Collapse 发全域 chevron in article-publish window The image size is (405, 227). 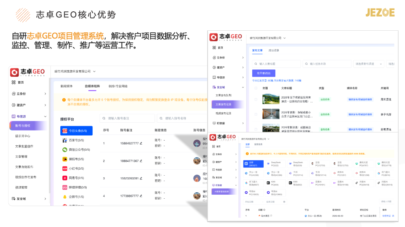tap(243, 87)
